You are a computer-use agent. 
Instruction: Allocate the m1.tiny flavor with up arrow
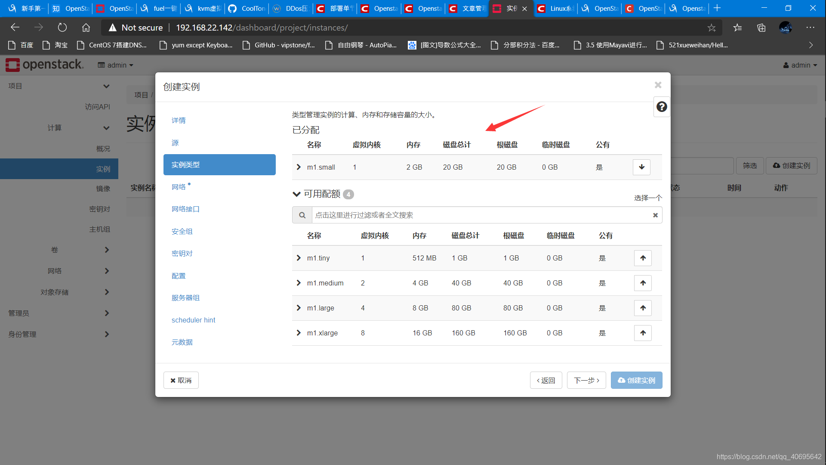click(x=643, y=258)
